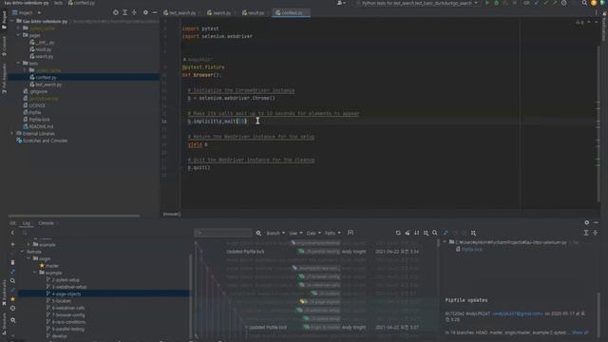Click Expand All in Project panel toolbar

tap(124, 12)
